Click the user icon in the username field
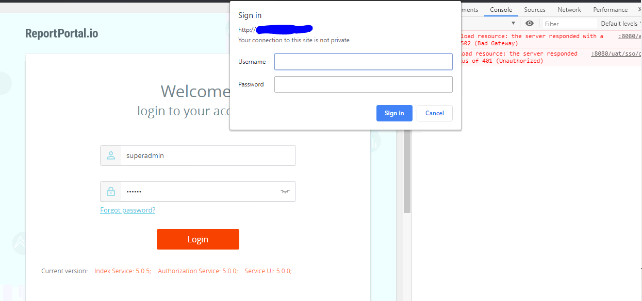 [x=110, y=155]
